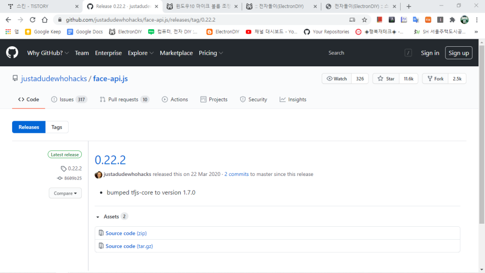Expand the Why GitHub? menu

click(48, 53)
